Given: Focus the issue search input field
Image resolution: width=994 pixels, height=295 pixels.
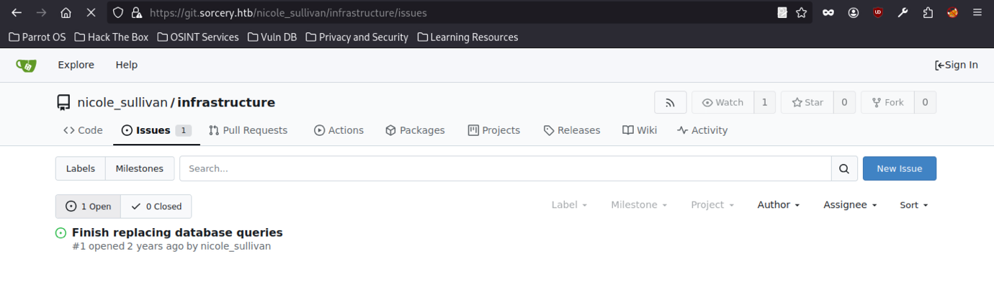Looking at the screenshot, I should 504,168.
